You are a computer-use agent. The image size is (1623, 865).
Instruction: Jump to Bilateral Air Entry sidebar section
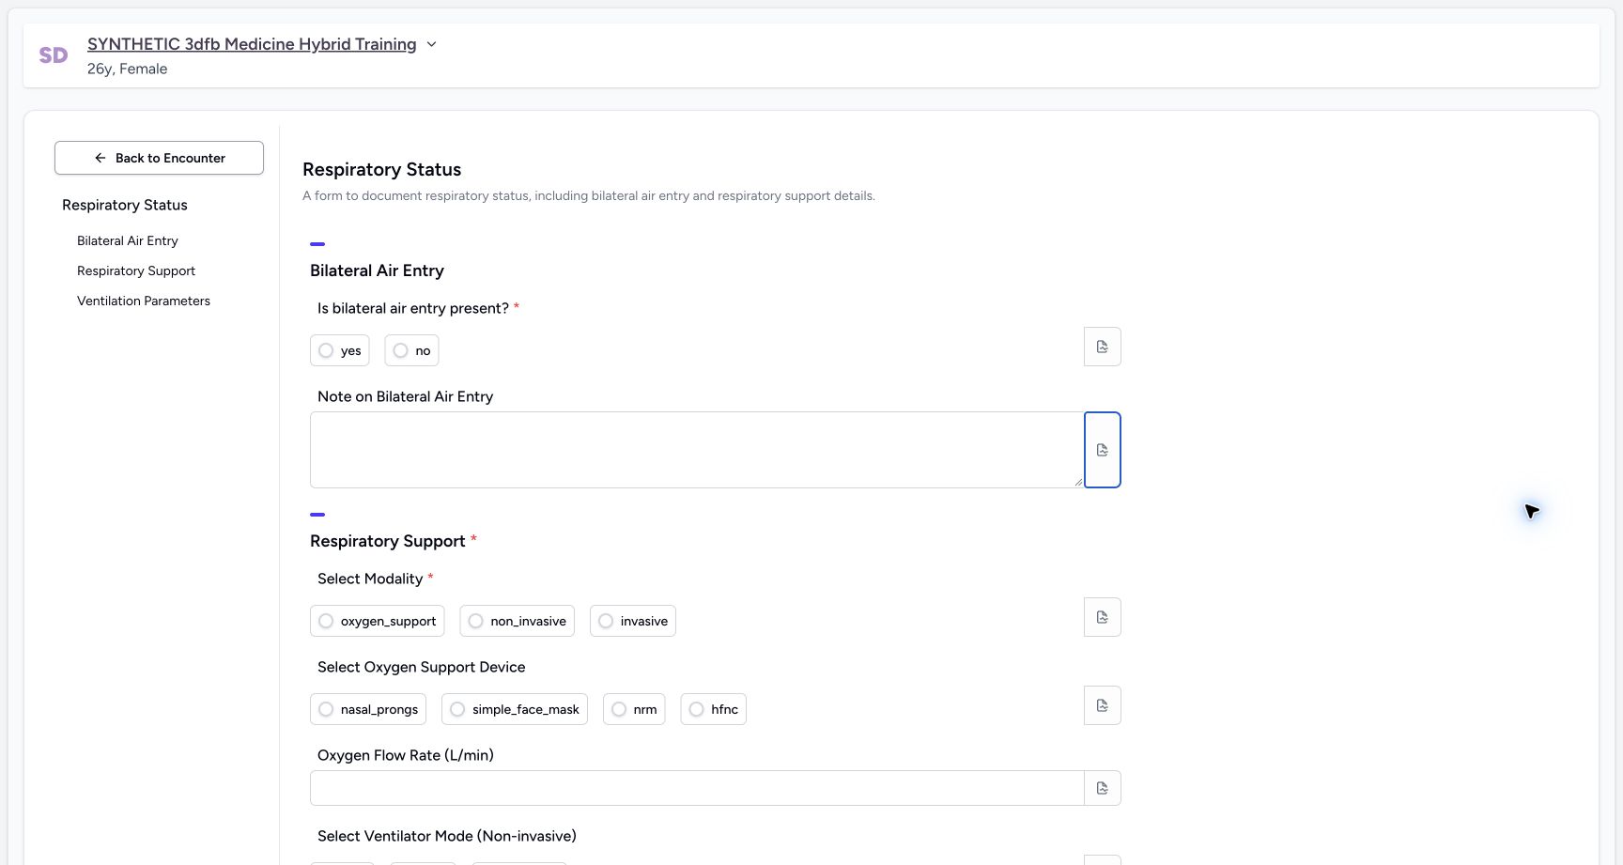click(128, 240)
